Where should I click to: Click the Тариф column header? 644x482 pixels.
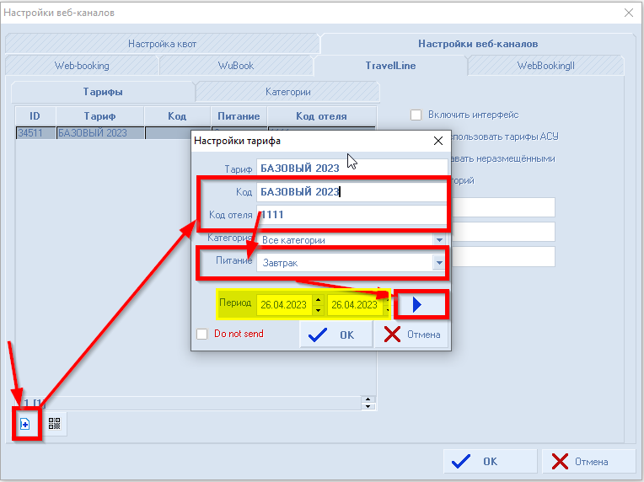[99, 116]
